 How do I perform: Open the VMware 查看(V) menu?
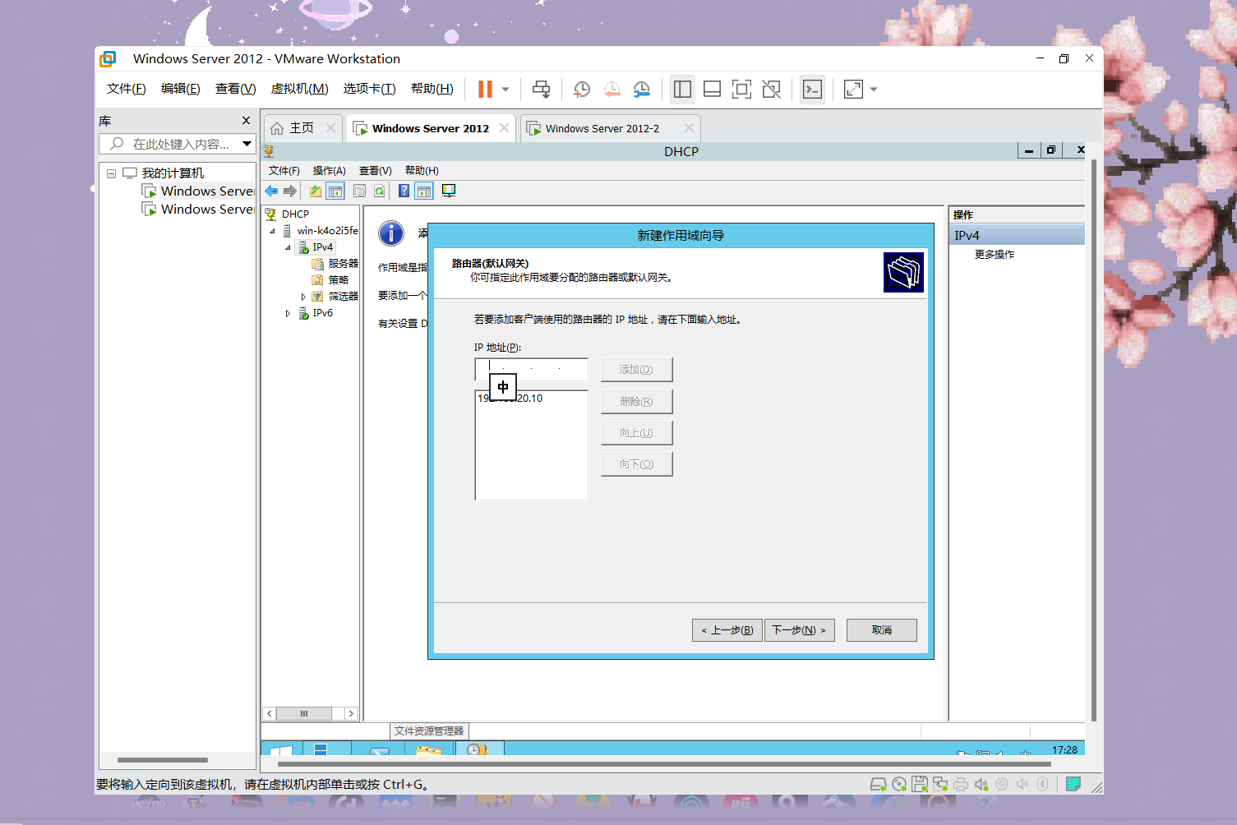pyautogui.click(x=235, y=89)
